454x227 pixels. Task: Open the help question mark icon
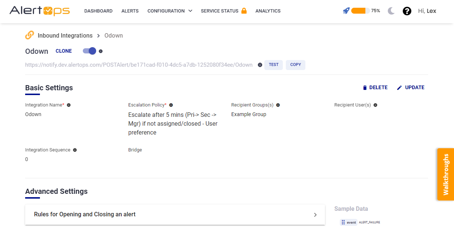point(407,11)
